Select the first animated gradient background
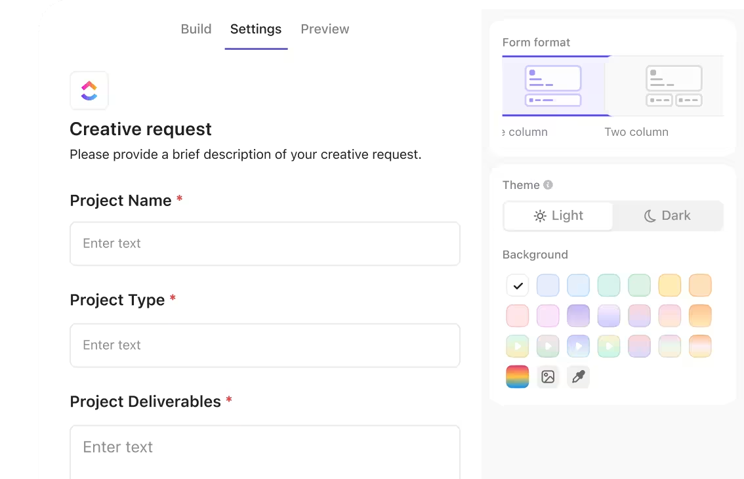The width and height of the screenshot is (744, 479). pos(518,346)
